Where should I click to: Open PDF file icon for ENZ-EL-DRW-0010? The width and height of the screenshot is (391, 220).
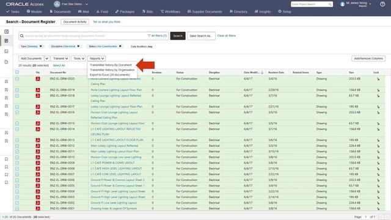click(x=38, y=158)
